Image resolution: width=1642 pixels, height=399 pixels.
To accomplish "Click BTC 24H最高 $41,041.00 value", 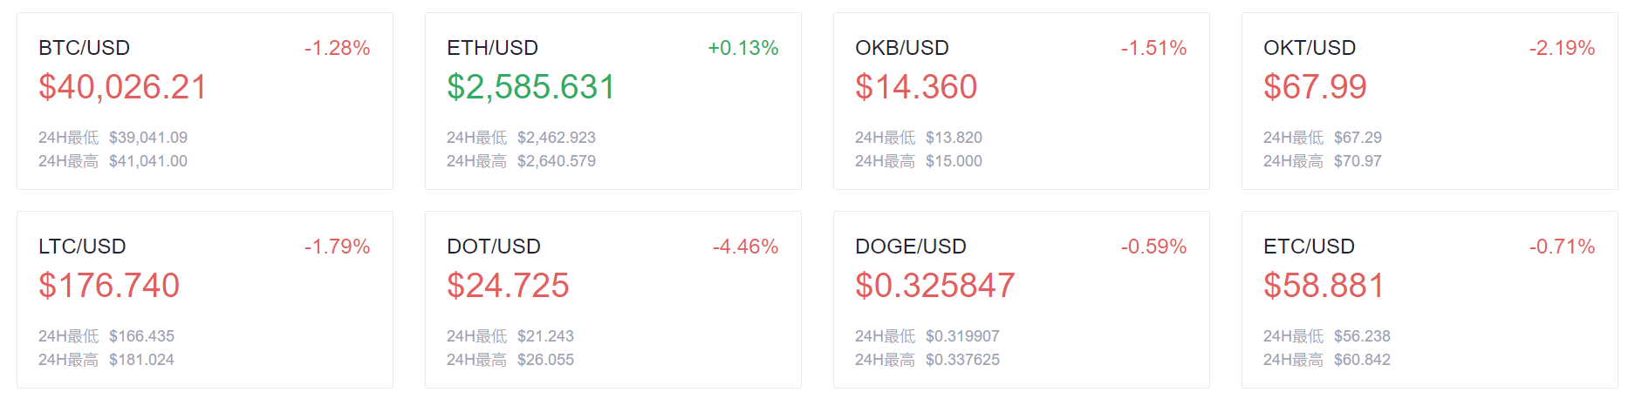I will coord(148,161).
